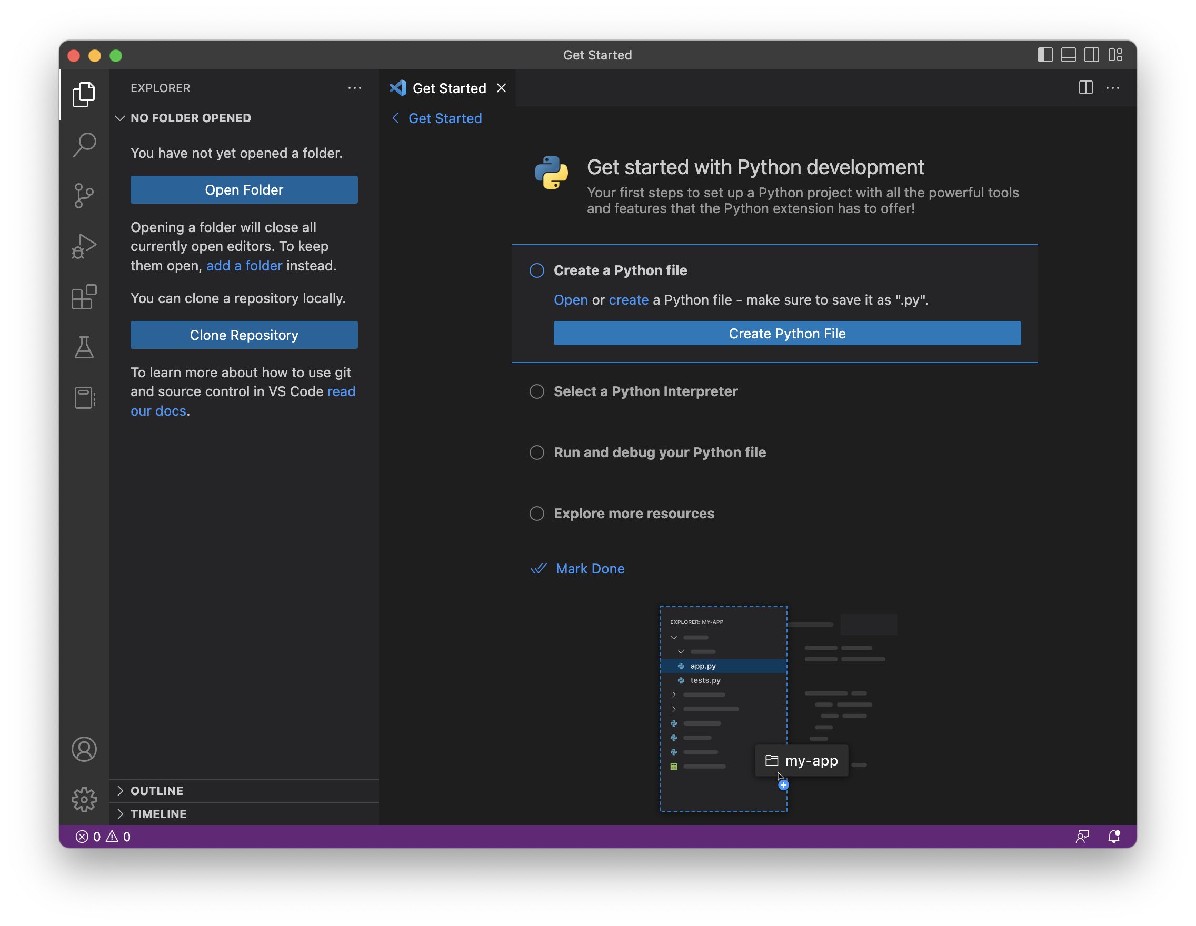Check off Run and debug step

536,452
